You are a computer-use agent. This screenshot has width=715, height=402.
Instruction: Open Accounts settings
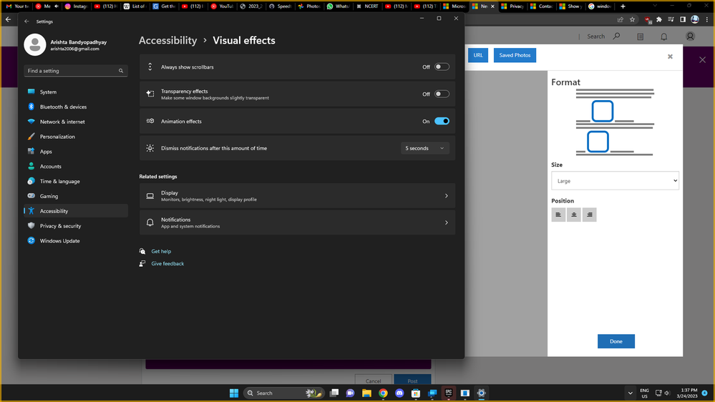tap(76, 167)
